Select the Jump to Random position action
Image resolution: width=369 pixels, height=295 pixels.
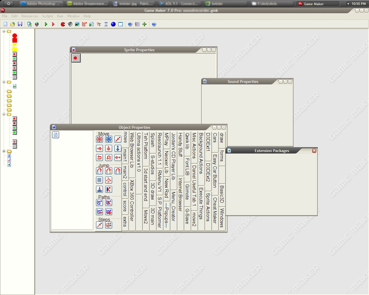coord(118,171)
